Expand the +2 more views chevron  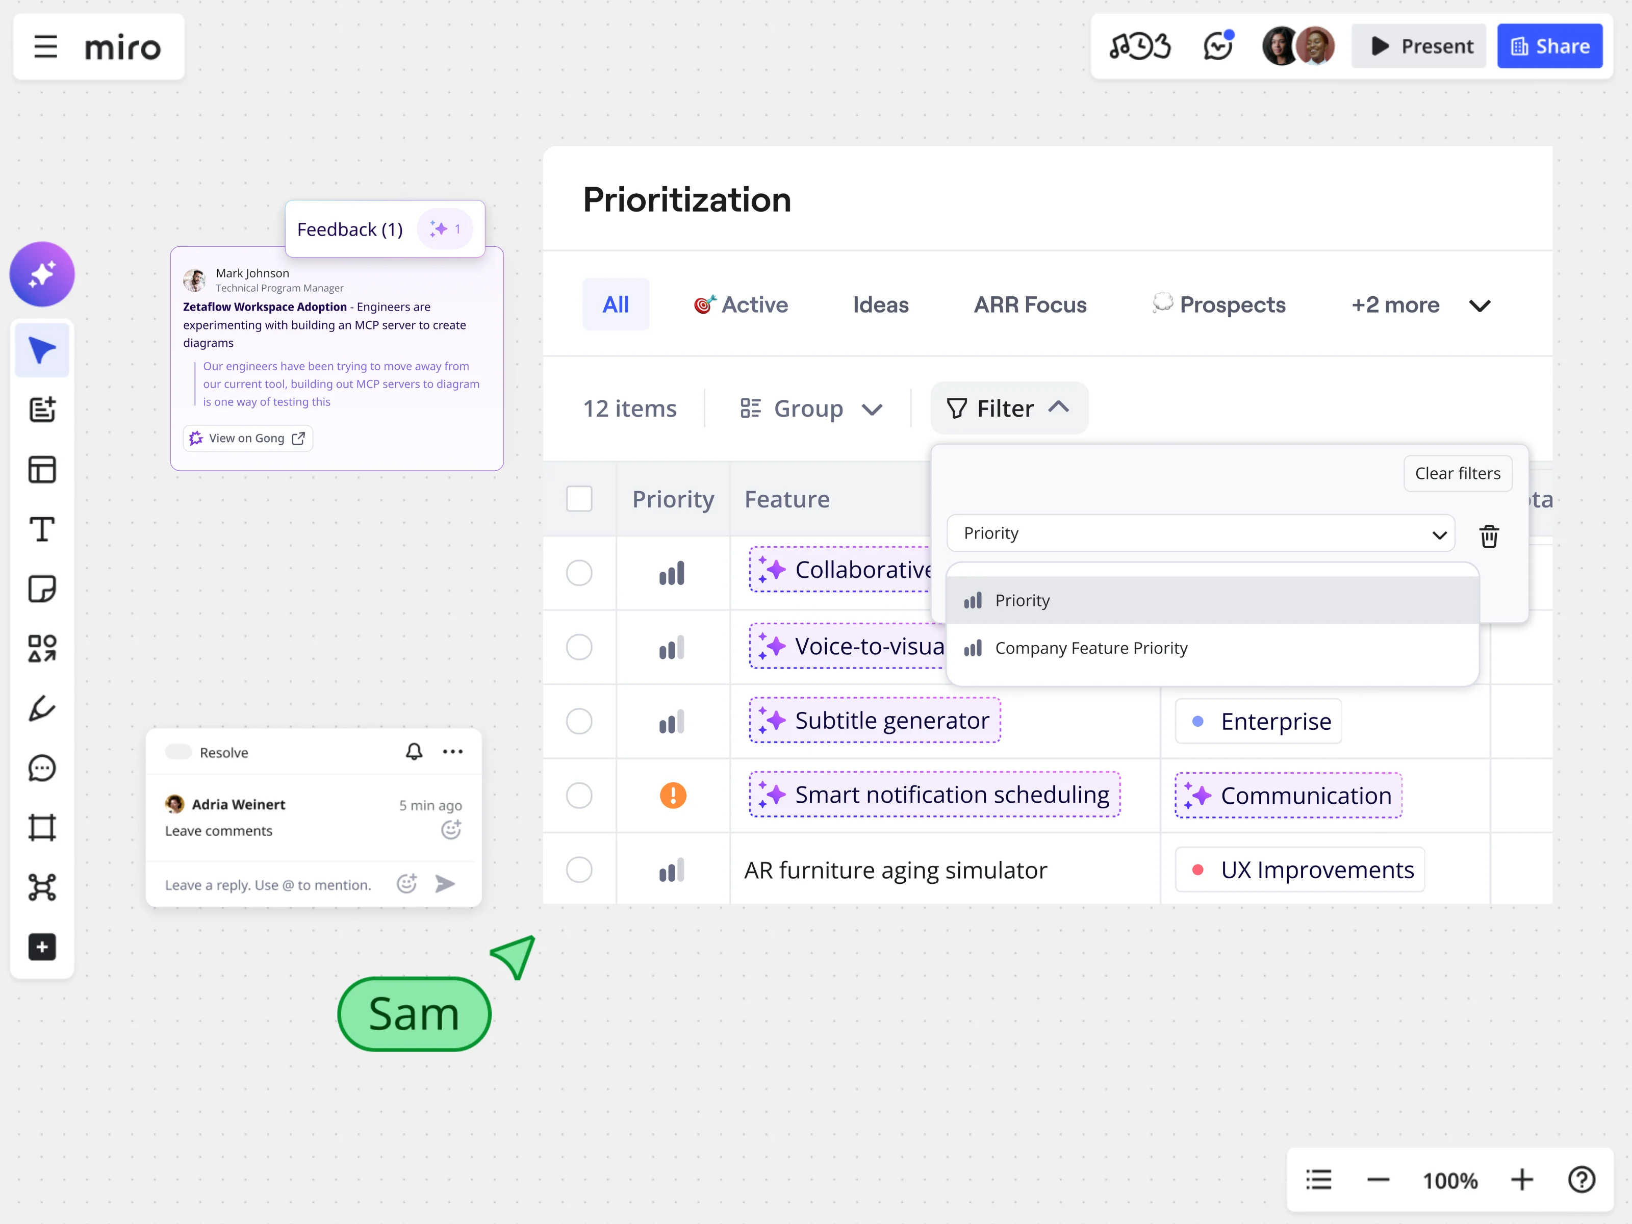pyautogui.click(x=1480, y=305)
